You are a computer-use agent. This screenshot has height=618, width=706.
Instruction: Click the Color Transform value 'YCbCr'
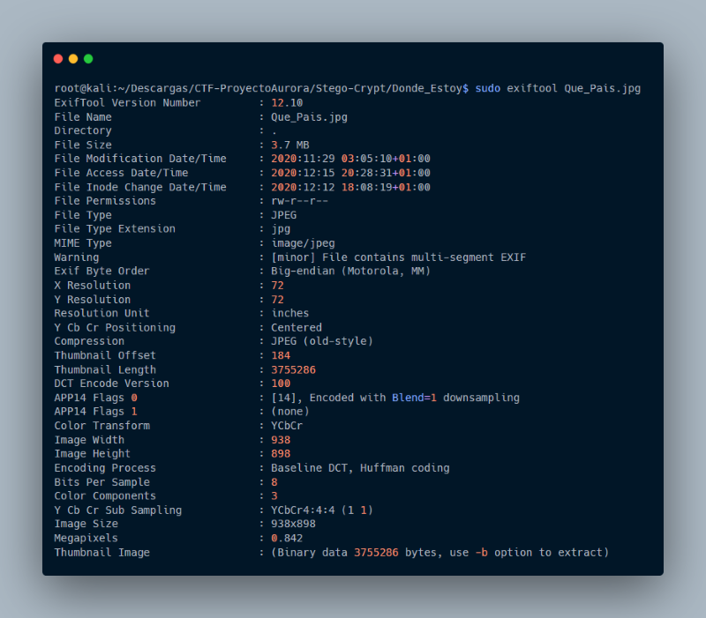pyautogui.click(x=287, y=426)
